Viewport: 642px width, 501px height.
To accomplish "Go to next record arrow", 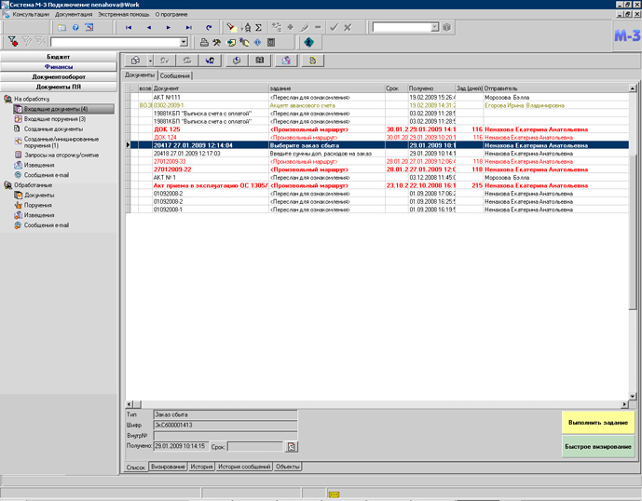I will click(x=169, y=27).
